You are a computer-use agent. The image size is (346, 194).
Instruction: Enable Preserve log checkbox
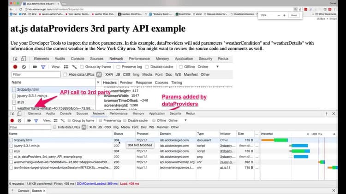(x=101, y=121)
